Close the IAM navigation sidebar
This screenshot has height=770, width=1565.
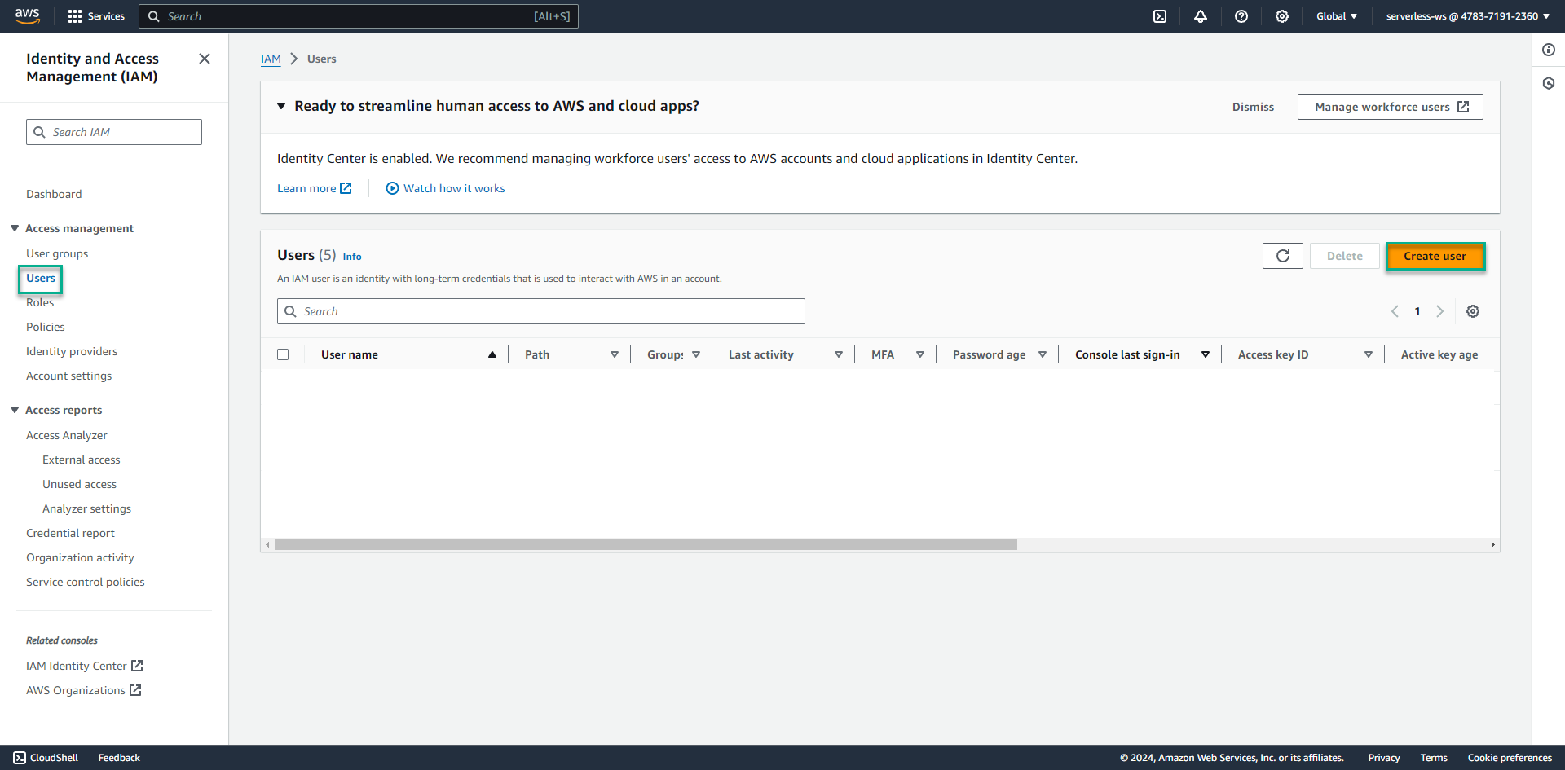[x=205, y=59]
